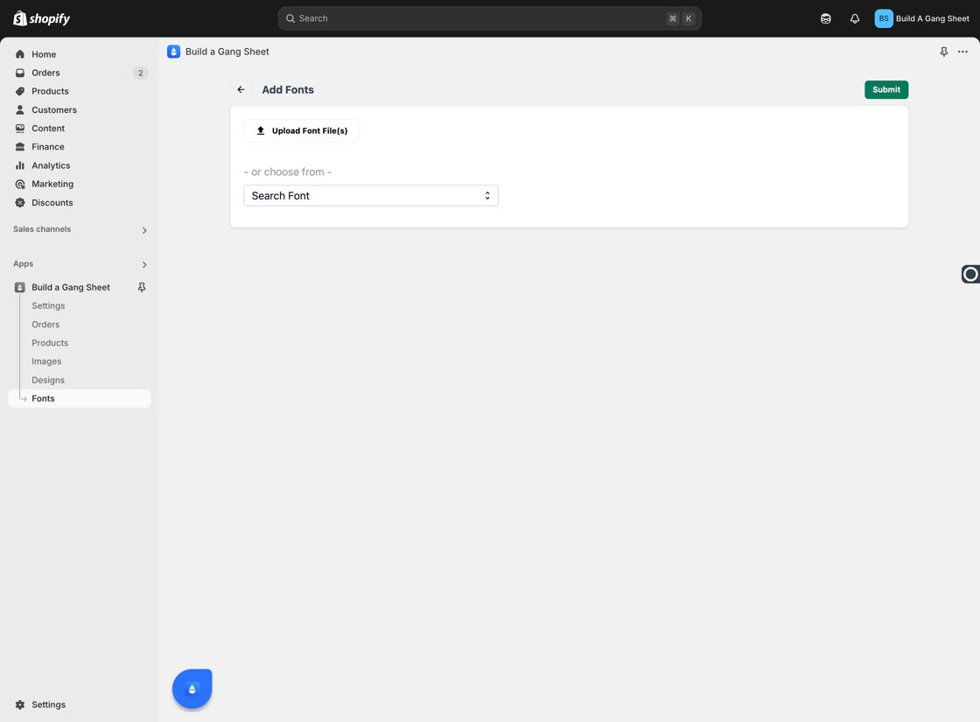Open the Home sidebar item
Screen dimensions: 980x722
80,54
